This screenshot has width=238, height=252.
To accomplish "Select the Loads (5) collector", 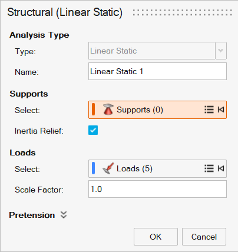I will pyautogui.click(x=157, y=168).
